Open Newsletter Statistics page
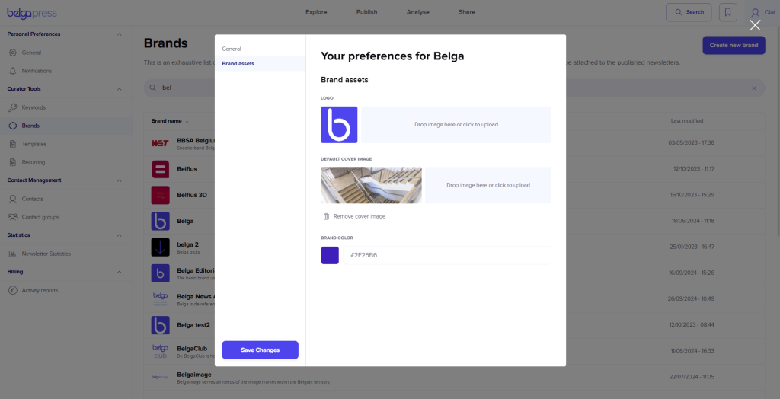780x399 pixels. tap(46, 254)
